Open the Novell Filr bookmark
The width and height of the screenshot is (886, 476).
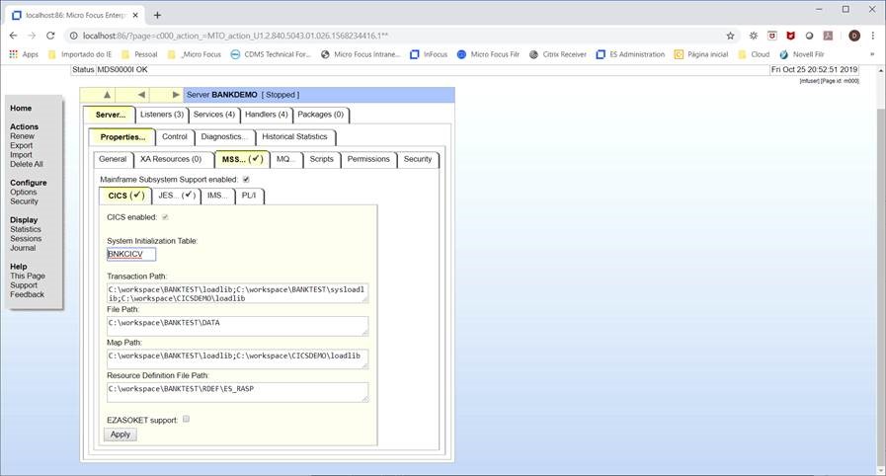pos(801,54)
